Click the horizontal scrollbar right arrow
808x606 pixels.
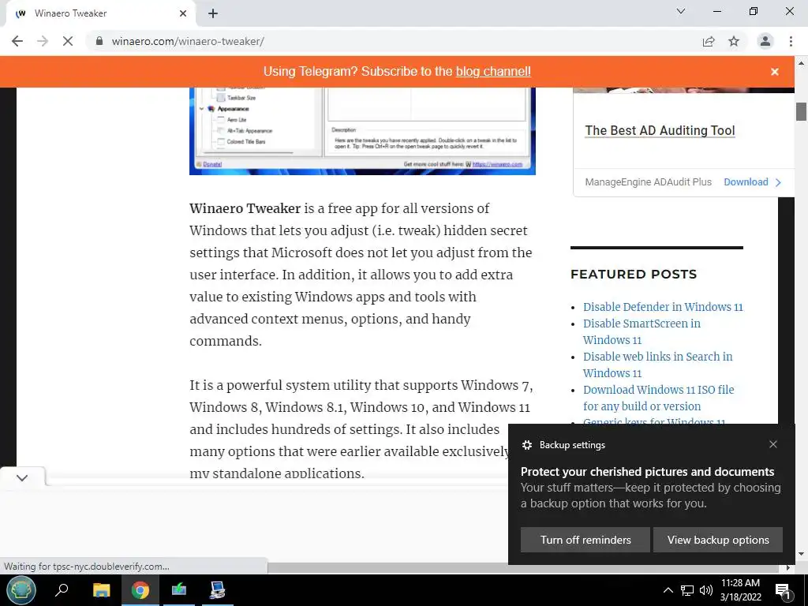[788, 568]
